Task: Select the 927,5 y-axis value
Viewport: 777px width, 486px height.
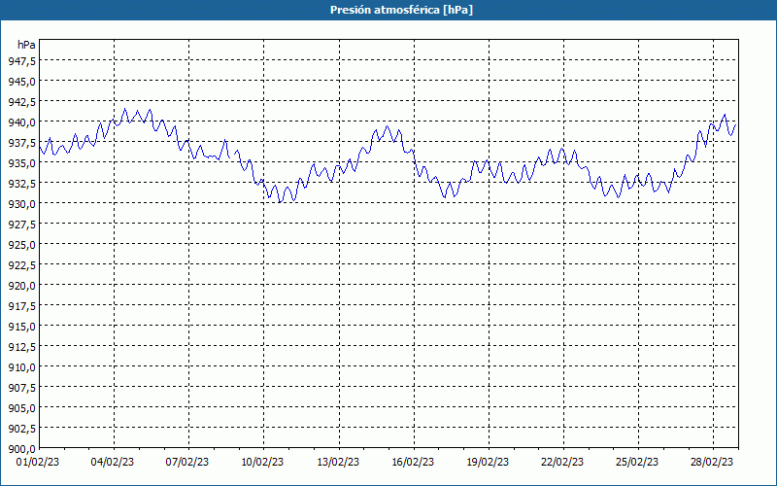Action: (21, 225)
